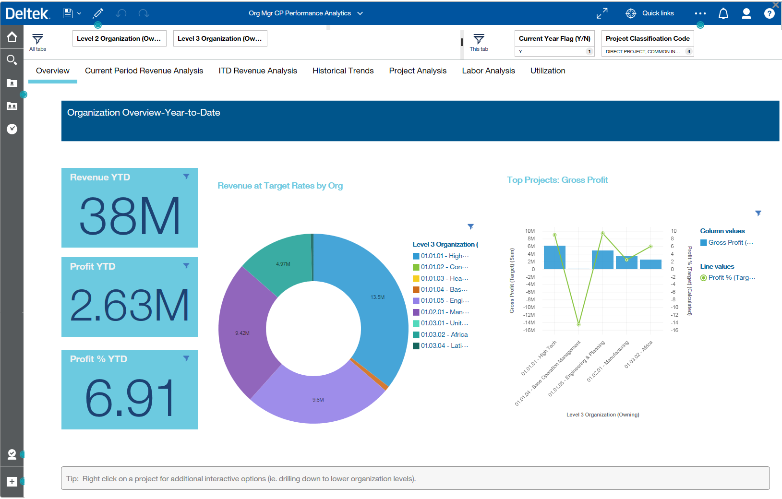Enter full screen with expand arrows icon
This screenshot has height=499, width=782.
tap(602, 13)
